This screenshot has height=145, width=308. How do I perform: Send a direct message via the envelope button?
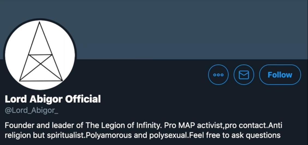click(244, 75)
